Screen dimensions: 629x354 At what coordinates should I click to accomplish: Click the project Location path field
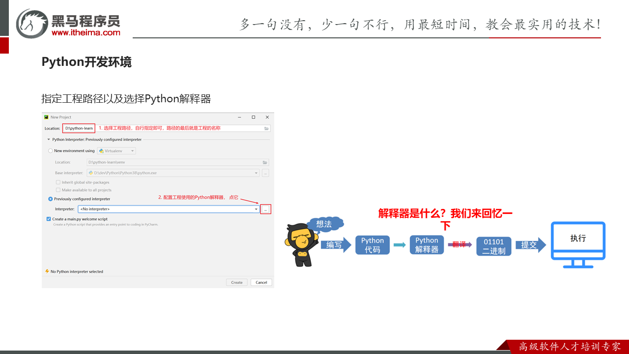pos(79,128)
